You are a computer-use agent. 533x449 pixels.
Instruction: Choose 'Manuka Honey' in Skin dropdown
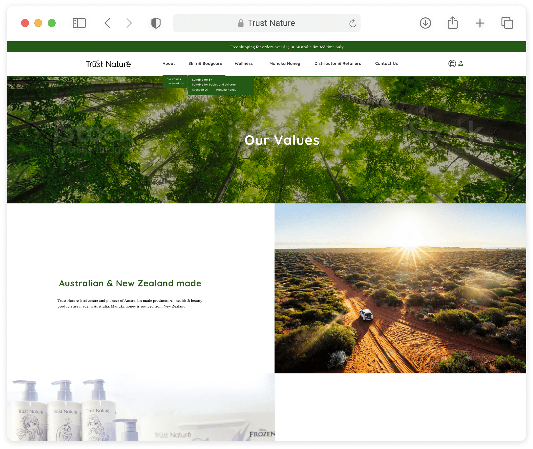(x=226, y=90)
